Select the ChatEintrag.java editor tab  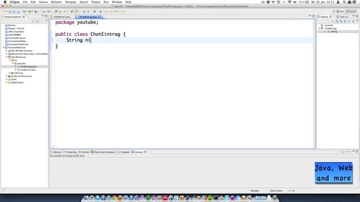88,17
